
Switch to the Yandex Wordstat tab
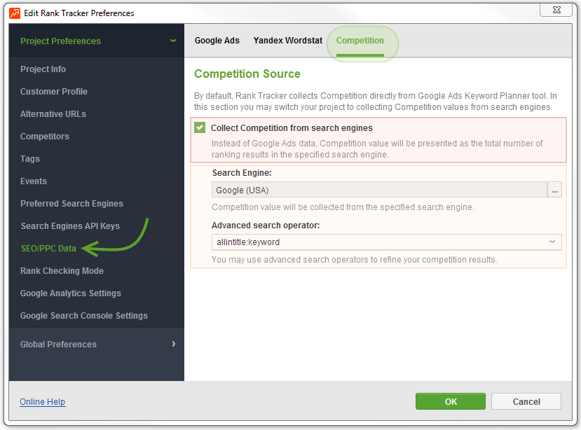(x=288, y=41)
